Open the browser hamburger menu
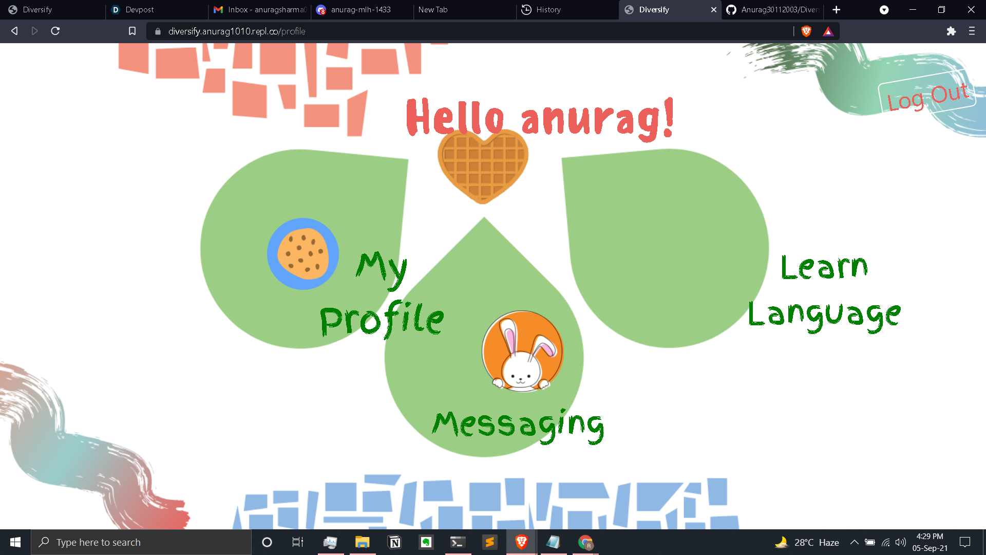Screen dimensions: 986x555 pos(972,31)
